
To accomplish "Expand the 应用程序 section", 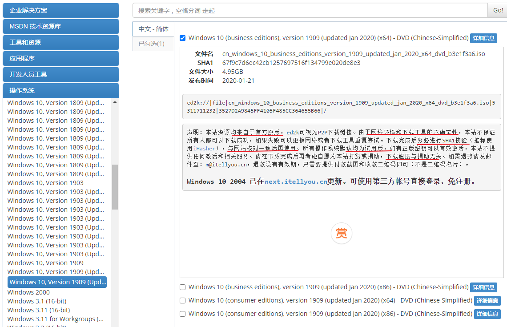I will point(61,58).
